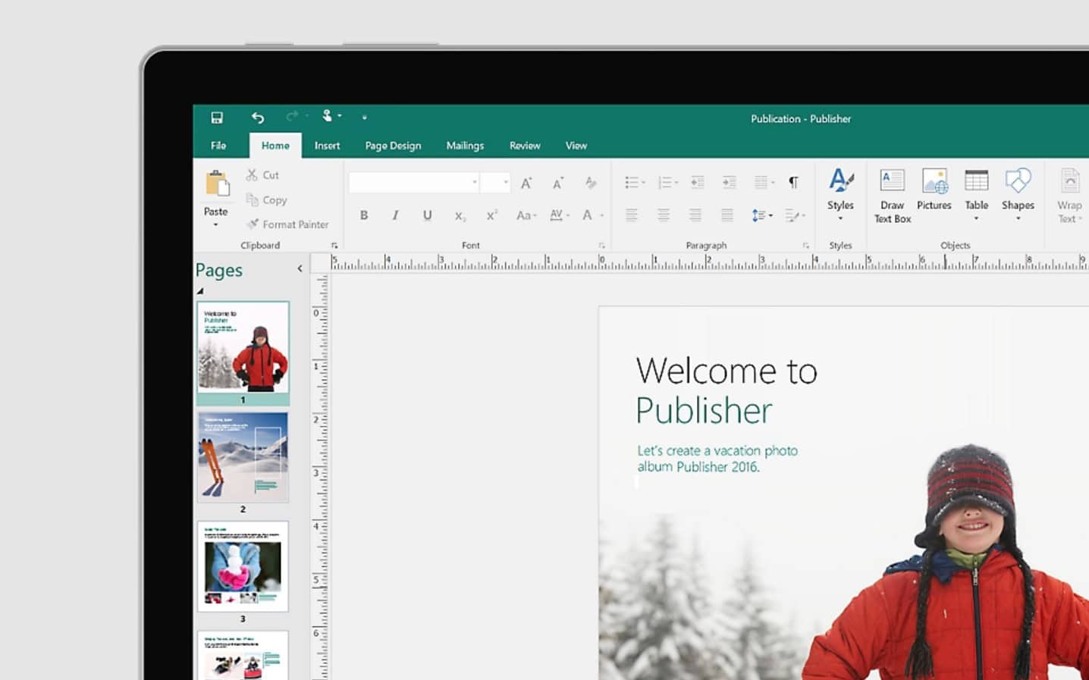The image size is (1089, 680).
Task: Undo the last action
Action: [x=258, y=118]
